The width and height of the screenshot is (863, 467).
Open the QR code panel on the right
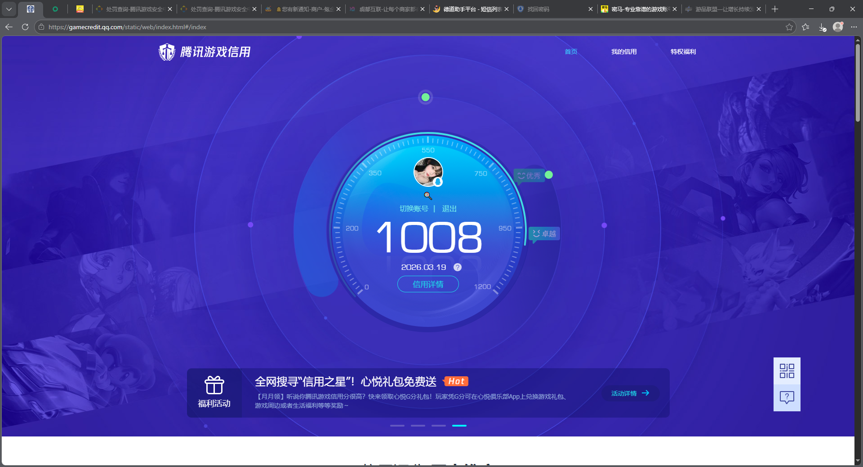coord(786,370)
